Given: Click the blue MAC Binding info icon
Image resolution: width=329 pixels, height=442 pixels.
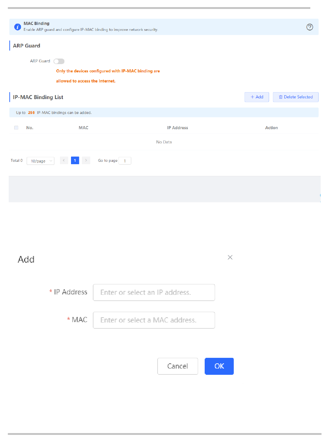Looking at the screenshot, I should [17, 27].
